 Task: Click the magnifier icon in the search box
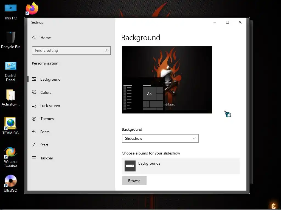[107, 51]
